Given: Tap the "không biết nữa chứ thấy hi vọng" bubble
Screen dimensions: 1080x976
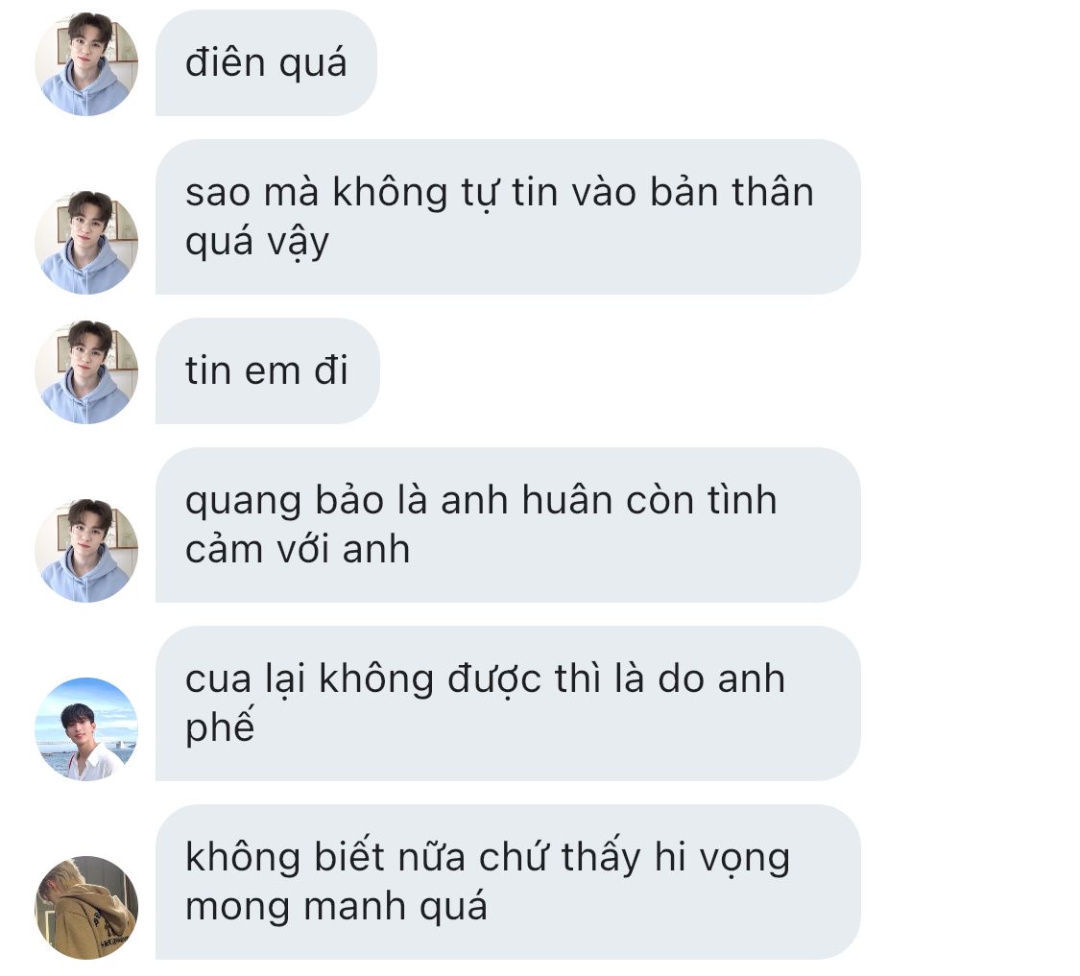Looking at the screenshot, I should [508, 882].
